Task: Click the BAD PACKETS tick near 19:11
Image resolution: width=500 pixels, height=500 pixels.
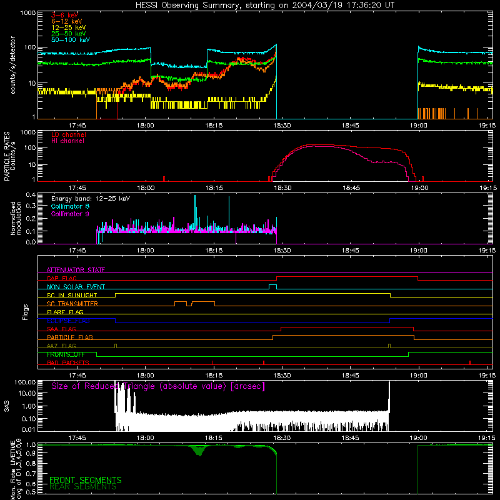Action: tap(470, 362)
